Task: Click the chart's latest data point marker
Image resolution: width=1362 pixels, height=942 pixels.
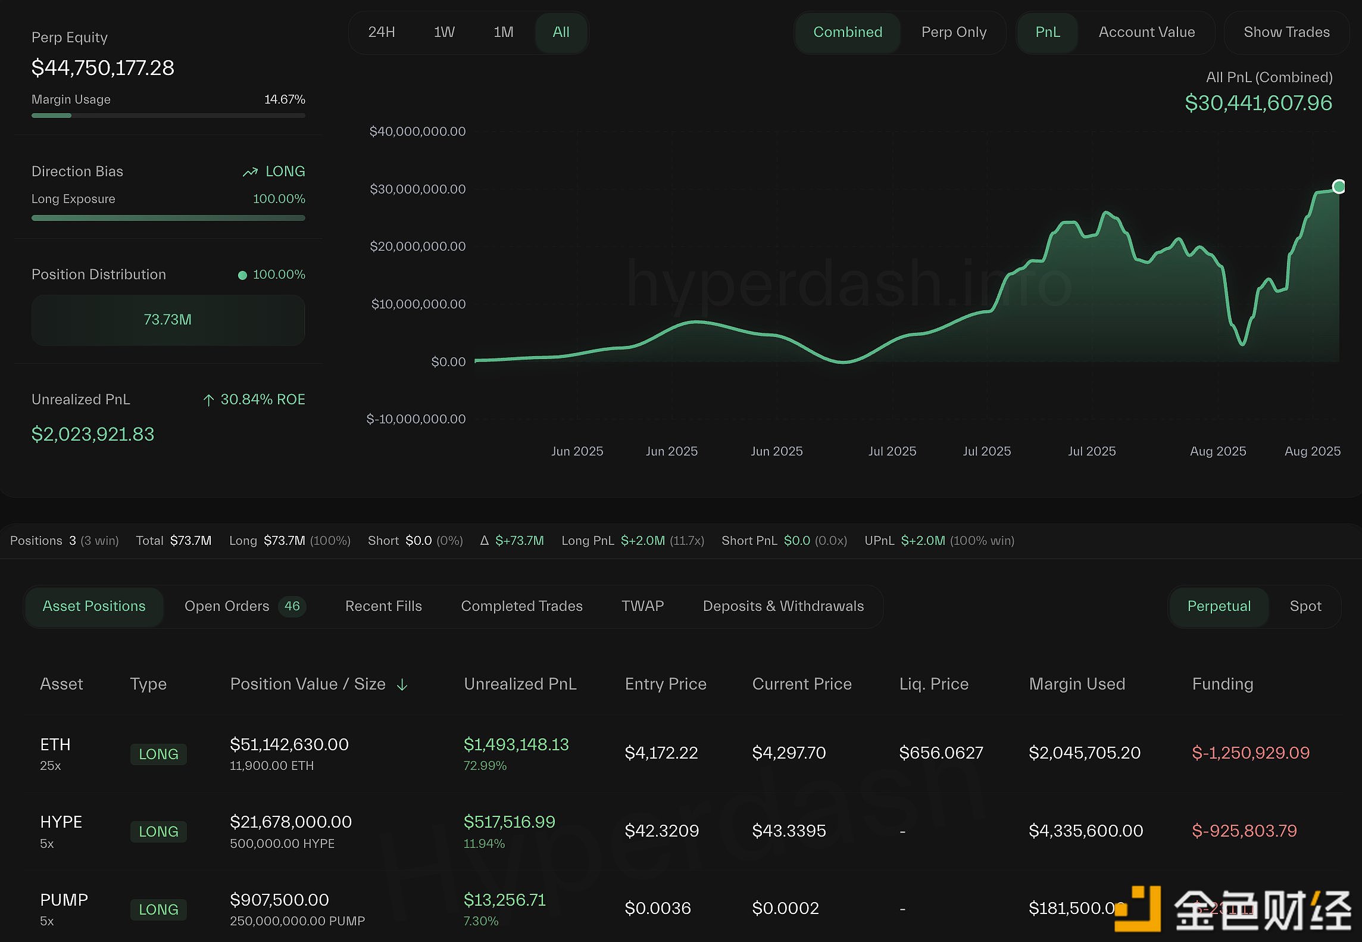Action: click(1339, 186)
